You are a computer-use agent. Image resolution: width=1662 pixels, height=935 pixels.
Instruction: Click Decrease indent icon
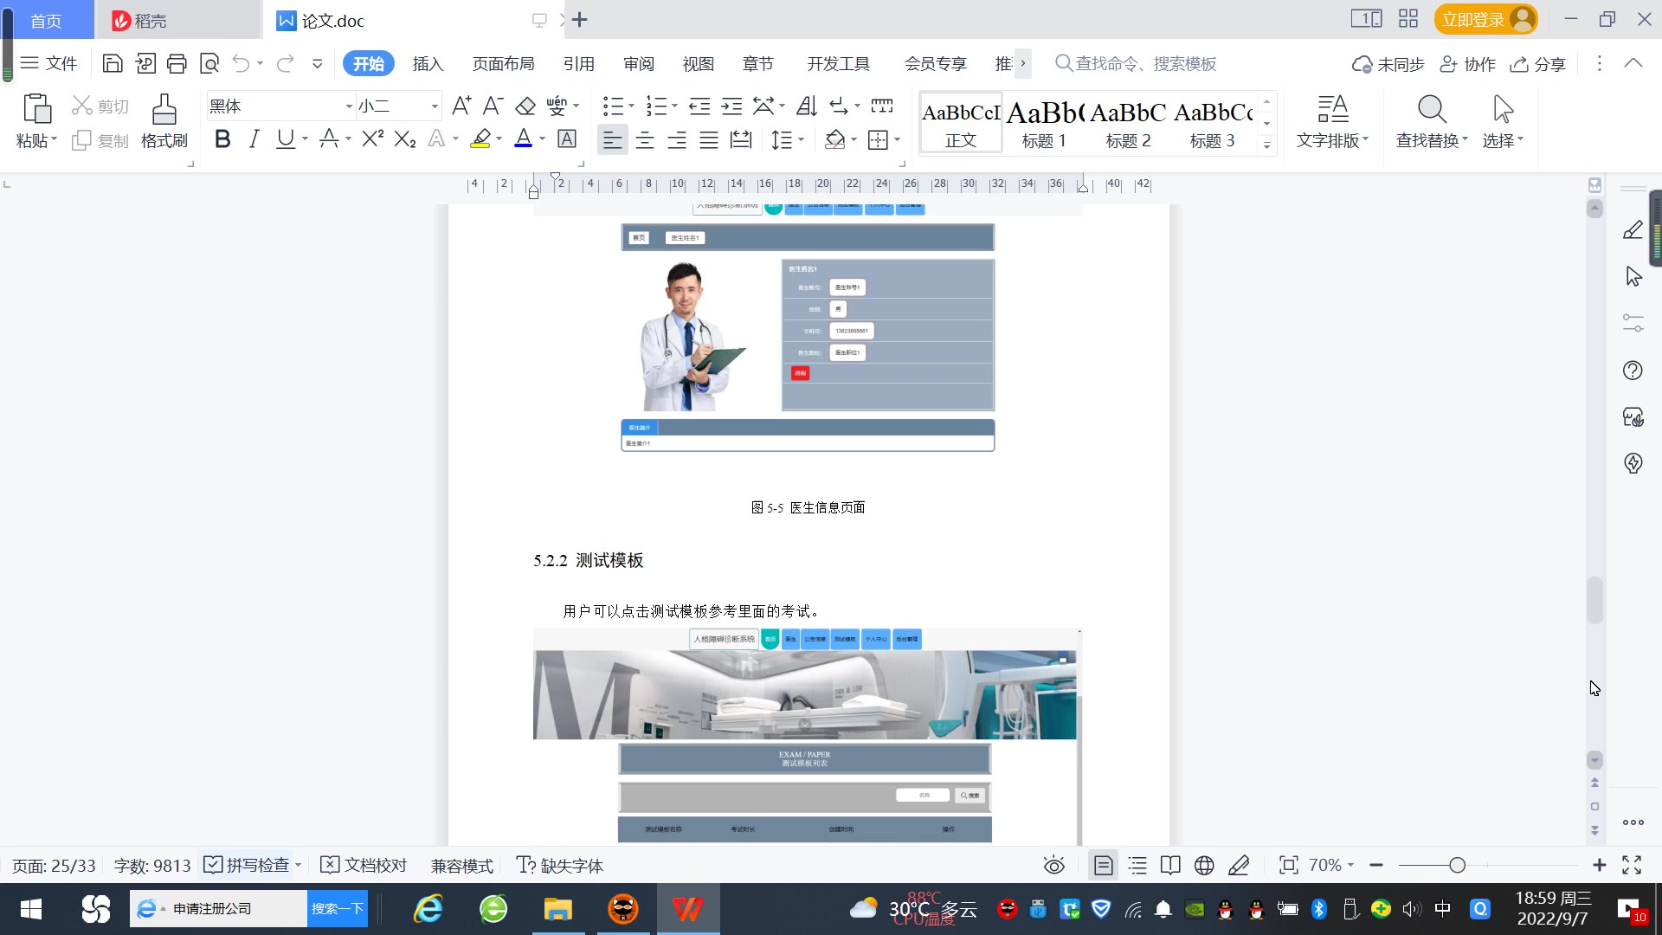[x=699, y=106]
